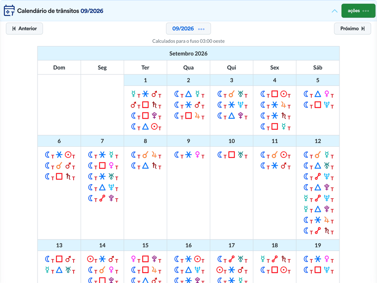Screen dimensions: 377x283
Task: Open the 09/2026 month picker
Action: point(188,29)
